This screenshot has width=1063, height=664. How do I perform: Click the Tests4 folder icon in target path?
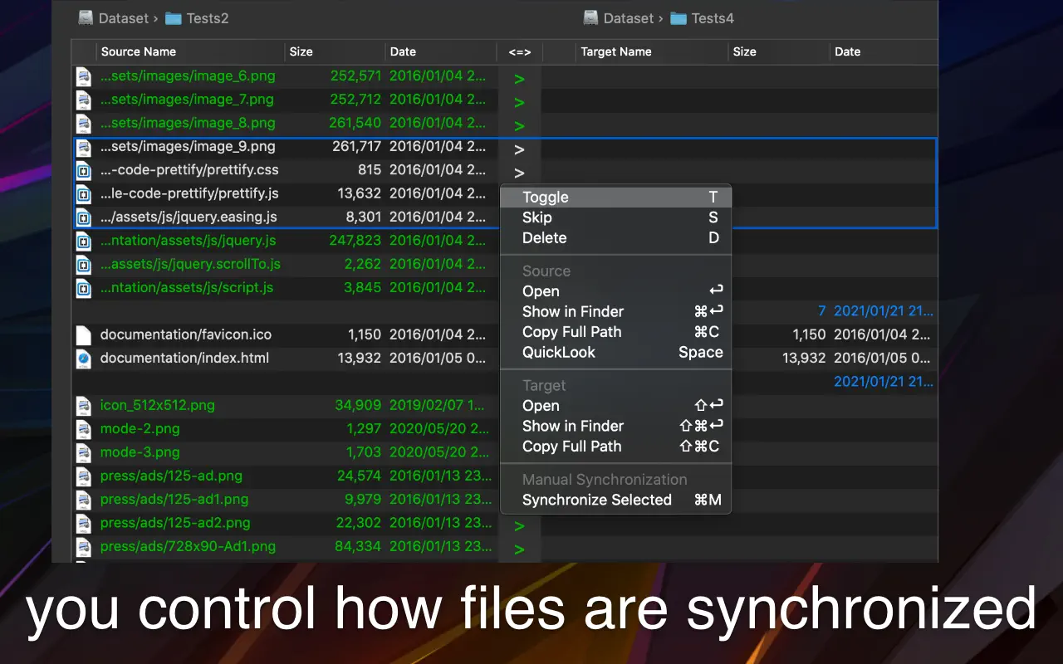coord(678,18)
